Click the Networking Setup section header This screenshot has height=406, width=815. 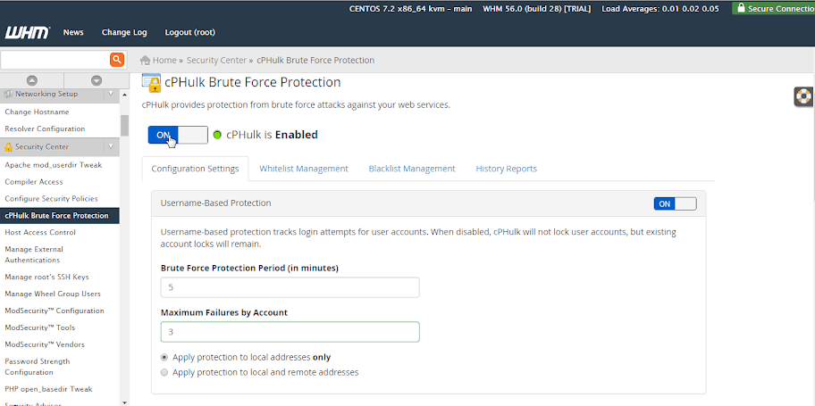click(60, 94)
